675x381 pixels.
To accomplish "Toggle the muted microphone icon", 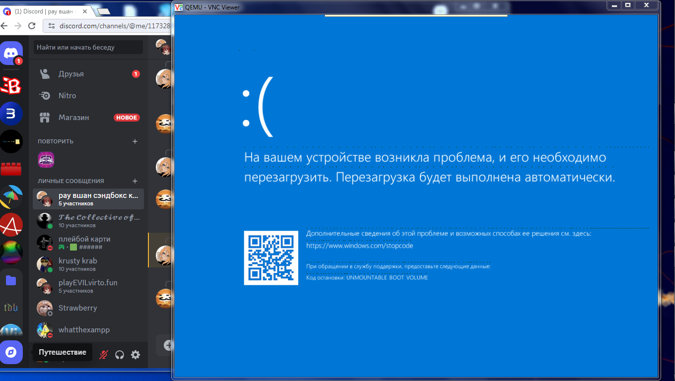I will (104, 355).
